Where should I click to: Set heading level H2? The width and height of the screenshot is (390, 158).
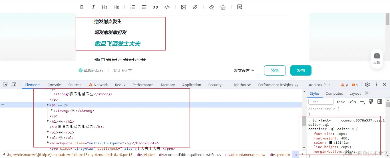[104, 7]
